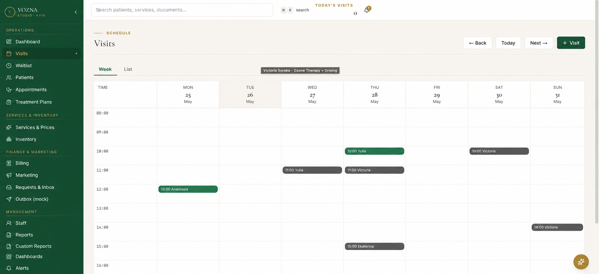The height and width of the screenshot is (274, 599).
Task: Open the 10:00 Yulia visit on Thursday
Action: pos(374,151)
